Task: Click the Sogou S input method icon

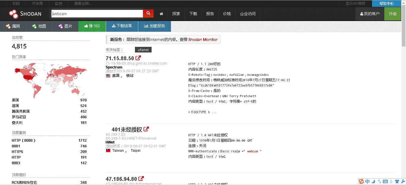Action: [361, 181]
